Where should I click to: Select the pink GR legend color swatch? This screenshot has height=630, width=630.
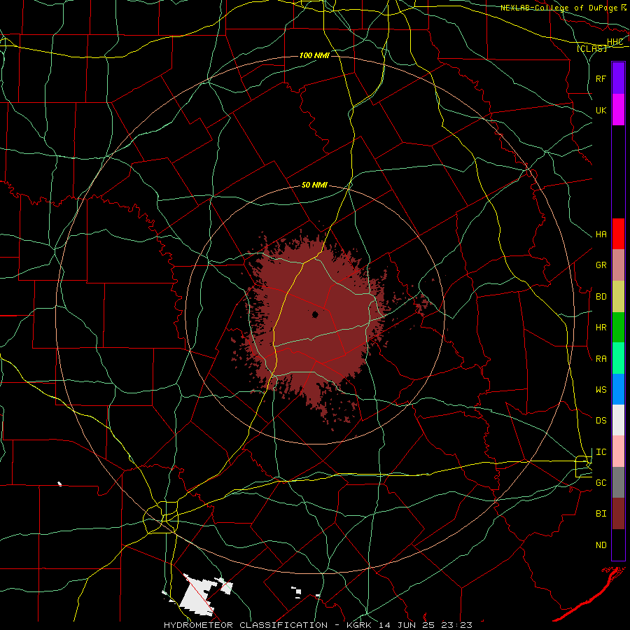coord(618,265)
